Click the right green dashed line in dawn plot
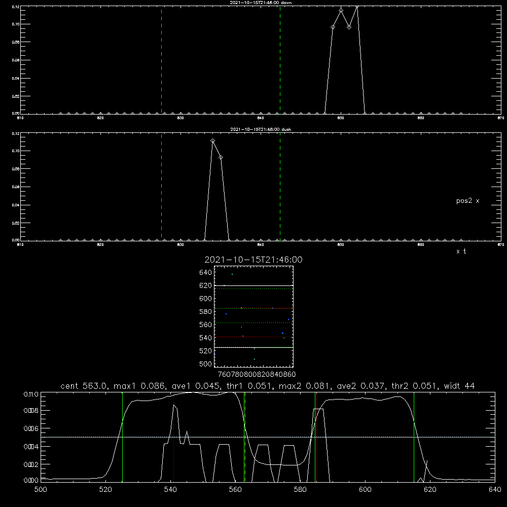 point(280,60)
